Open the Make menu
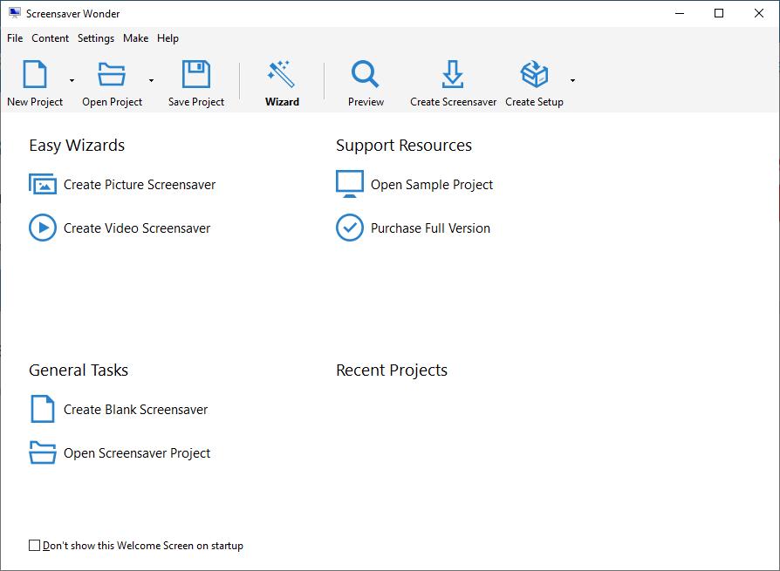The image size is (780, 571). pyautogui.click(x=135, y=38)
